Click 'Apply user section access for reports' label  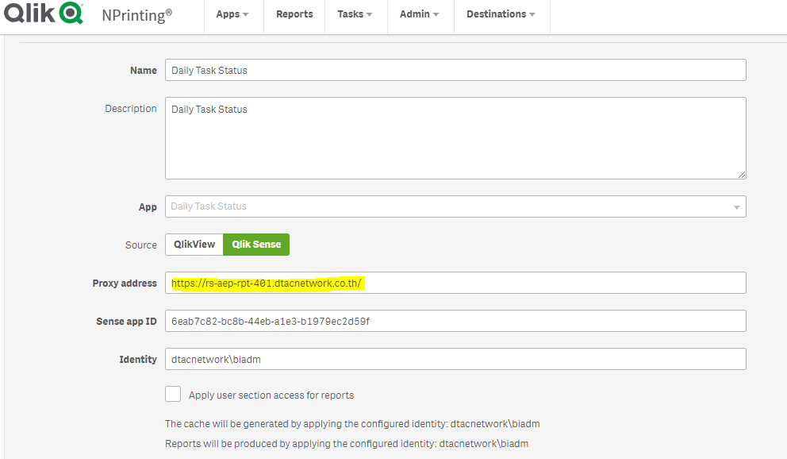click(271, 395)
